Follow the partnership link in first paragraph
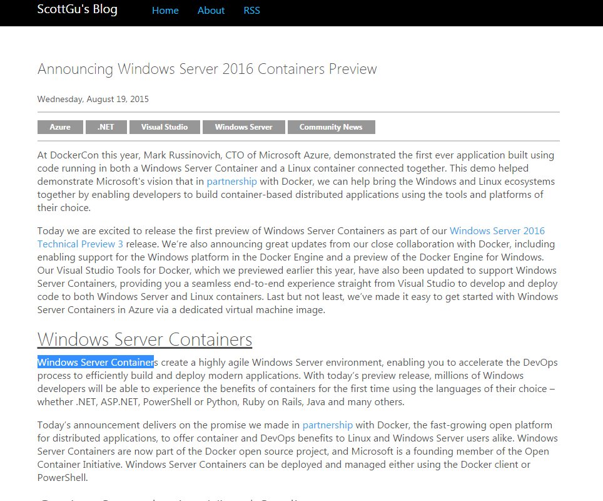Viewport: 603px width, 501px height. tap(231, 182)
